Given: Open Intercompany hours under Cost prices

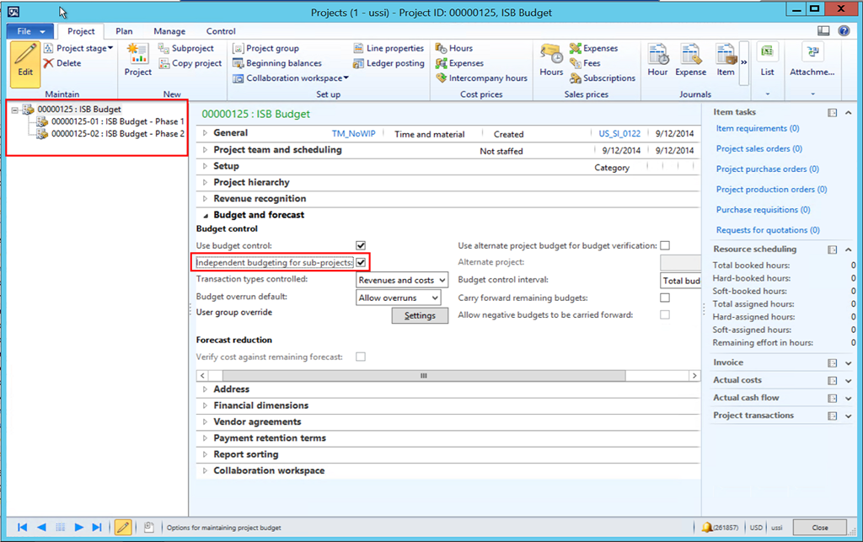Looking at the screenshot, I should click(x=480, y=77).
